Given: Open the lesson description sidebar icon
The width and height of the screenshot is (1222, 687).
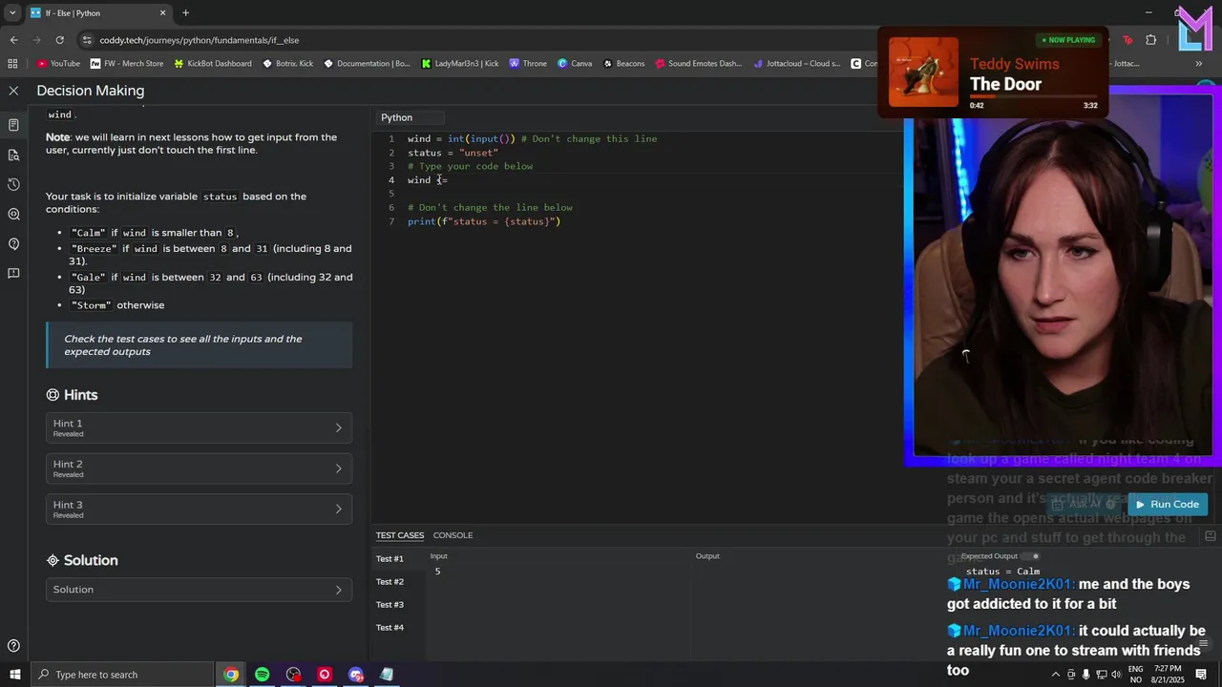Looking at the screenshot, I should 13,125.
